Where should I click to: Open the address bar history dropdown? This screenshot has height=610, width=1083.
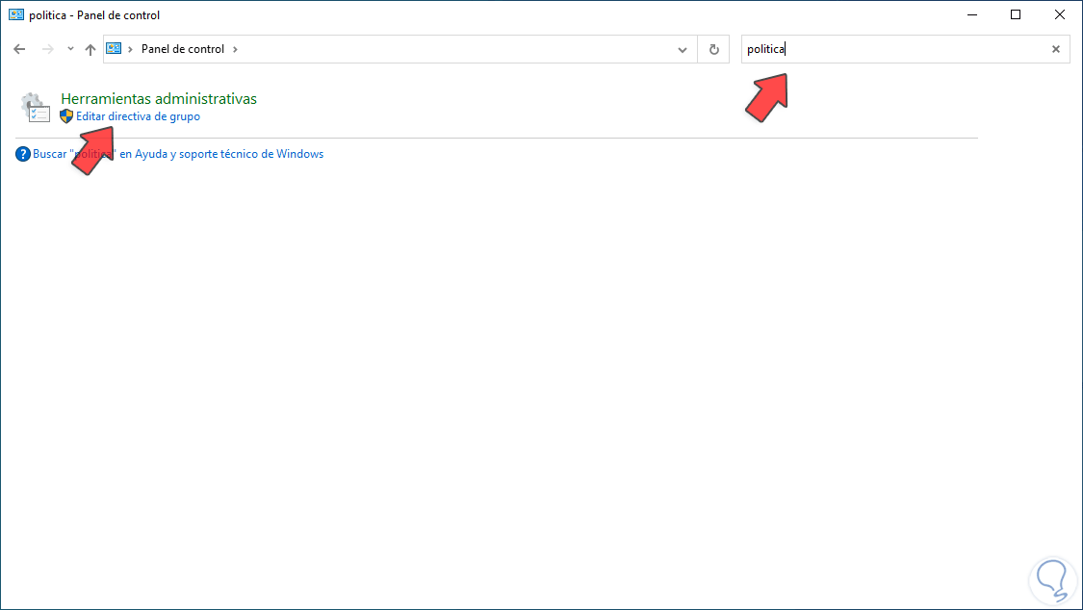683,50
